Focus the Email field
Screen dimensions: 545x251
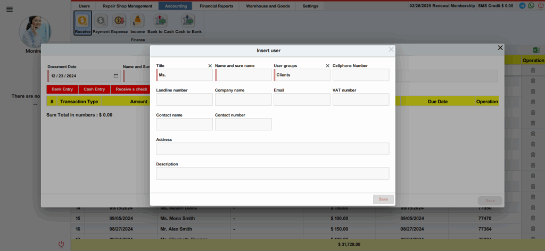[302, 99]
